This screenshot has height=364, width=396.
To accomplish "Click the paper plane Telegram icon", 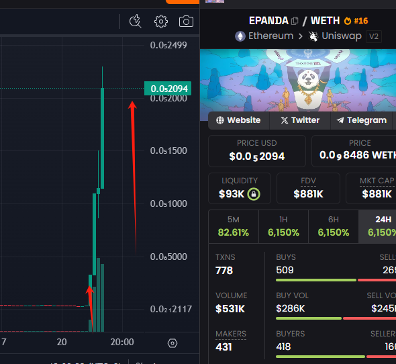I will pos(340,120).
